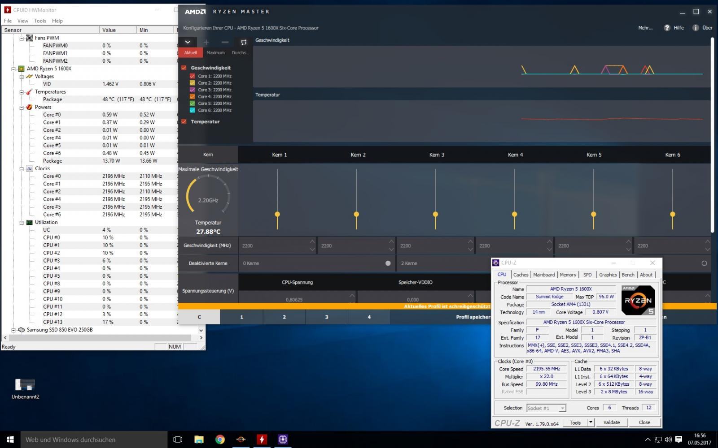The height and width of the screenshot is (448, 718).
Task: Click the AMD logo in Ryzen Master title
Action: [x=195, y=12]
